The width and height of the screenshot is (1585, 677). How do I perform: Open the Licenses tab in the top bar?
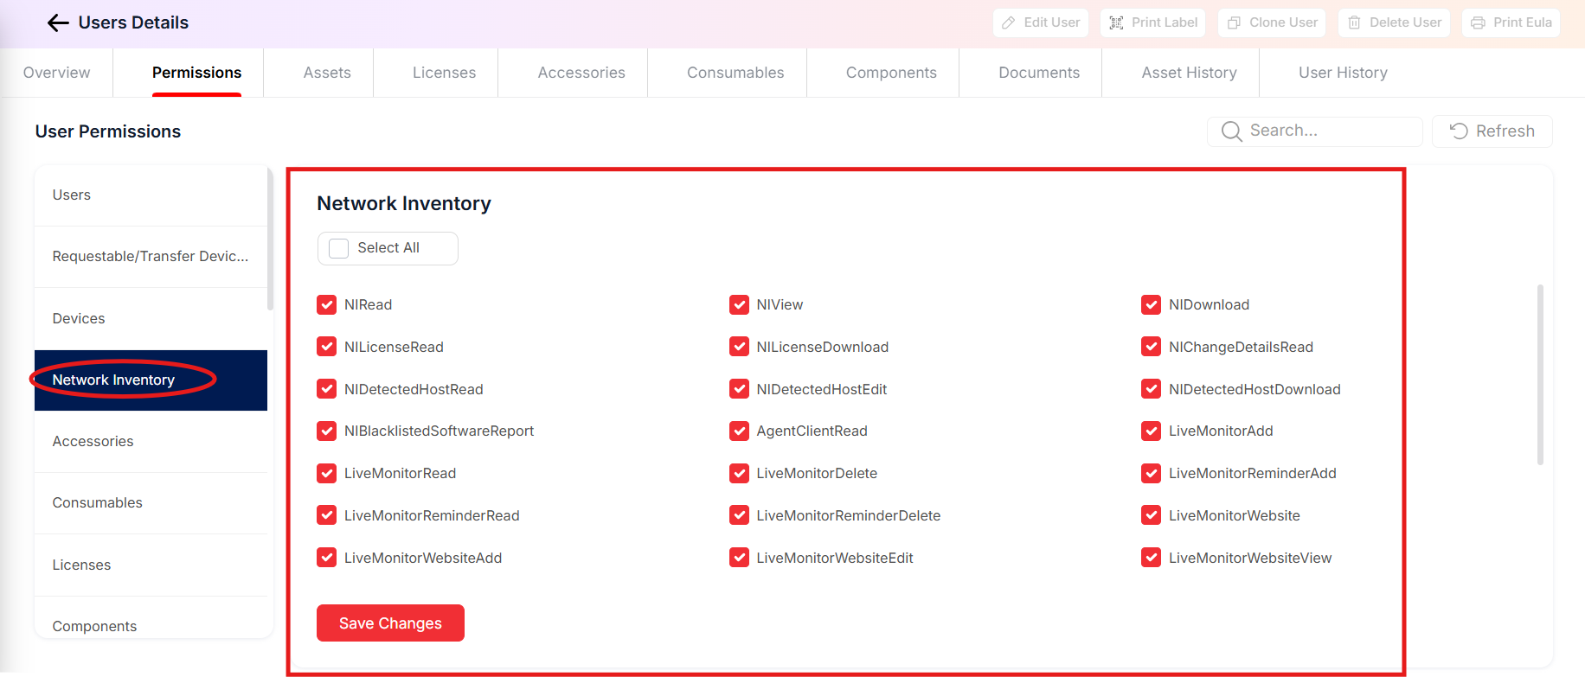point(444,73)
